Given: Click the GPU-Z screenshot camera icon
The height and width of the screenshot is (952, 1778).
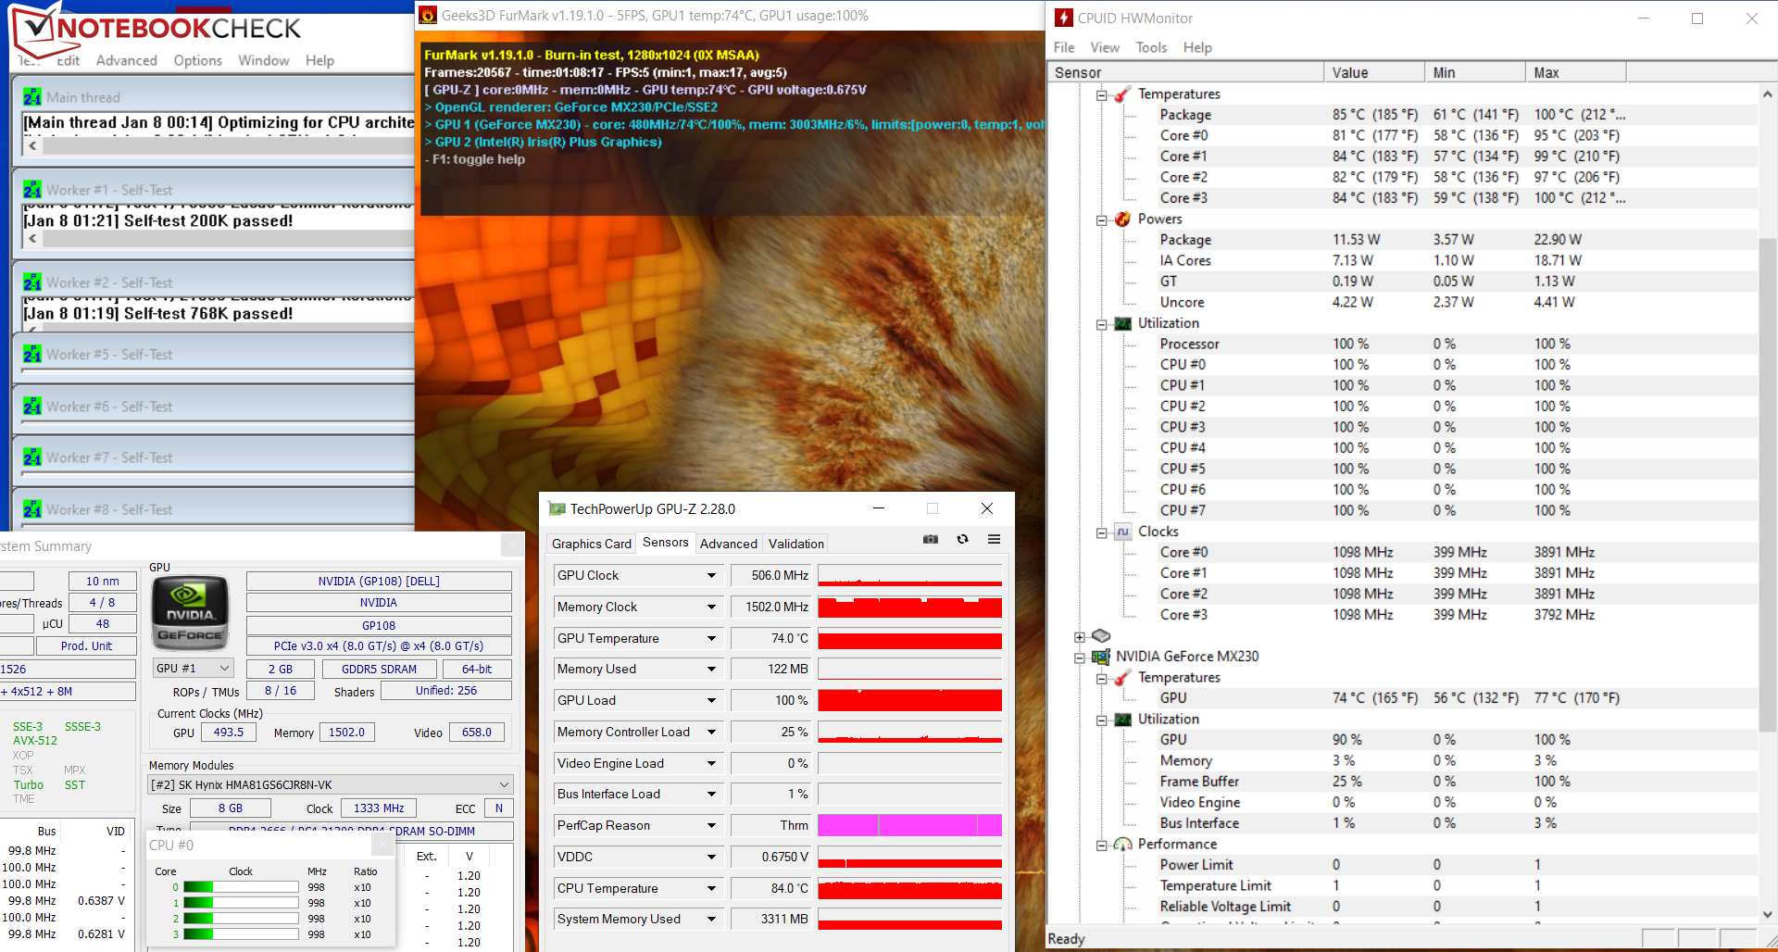Looking at the screenshot, I should coord(931,539).
